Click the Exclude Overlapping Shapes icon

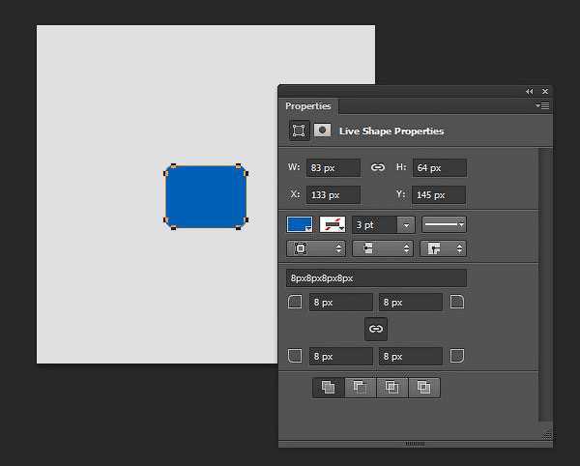[x=424, y=388]
